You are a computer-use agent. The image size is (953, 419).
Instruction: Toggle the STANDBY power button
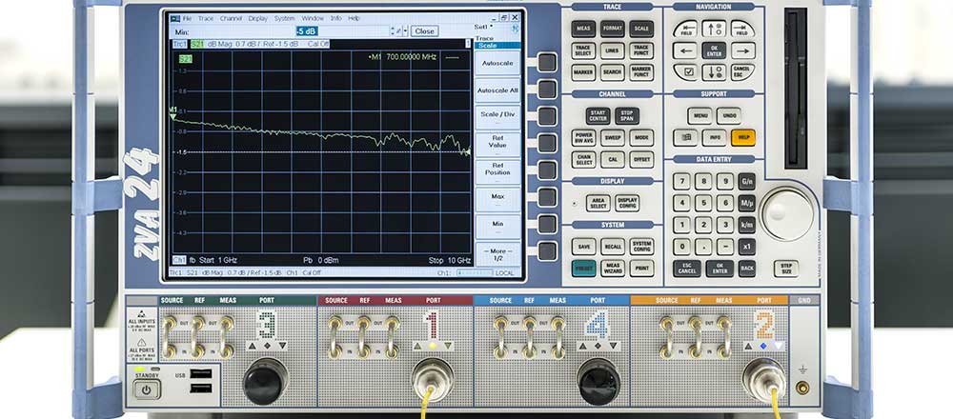click(x=147, y=389)
